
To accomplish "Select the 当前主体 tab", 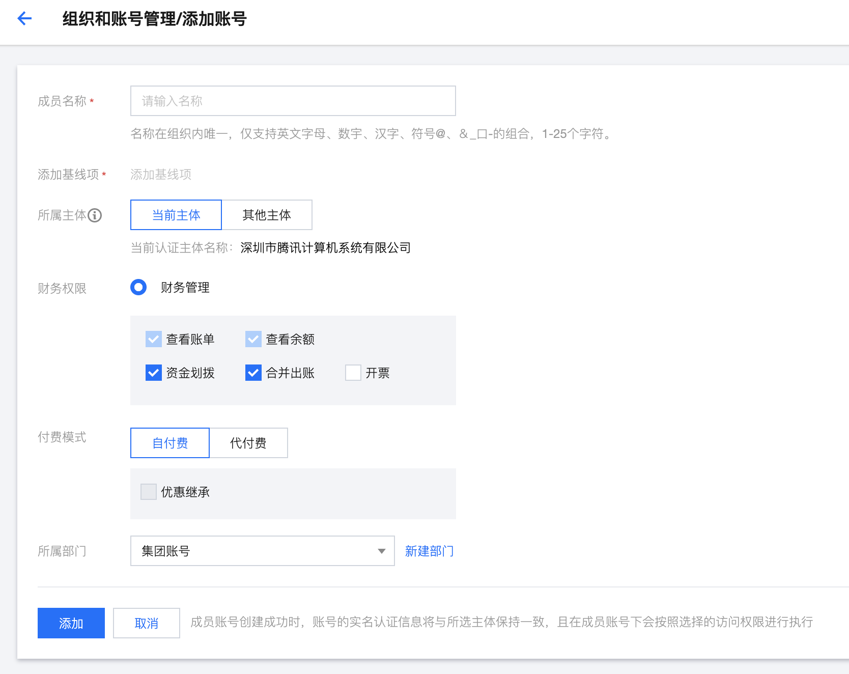I will 176,215.
